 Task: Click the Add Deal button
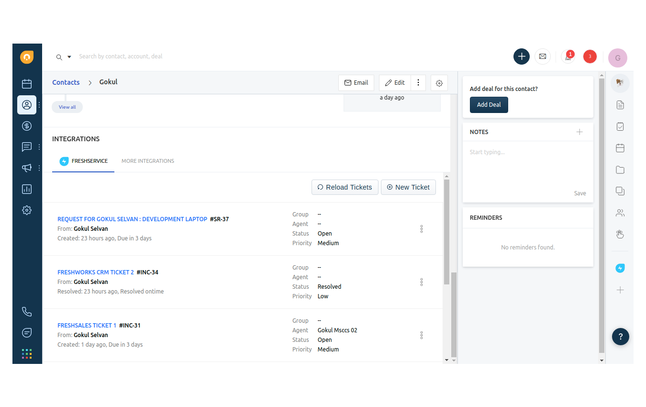489,105
